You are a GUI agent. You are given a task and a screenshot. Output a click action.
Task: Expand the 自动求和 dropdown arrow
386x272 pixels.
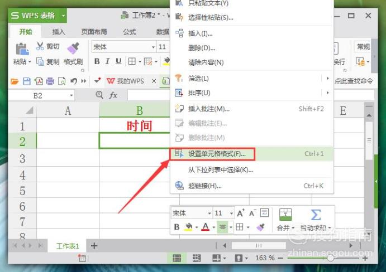pyautogui.click(x=330, y=228)
